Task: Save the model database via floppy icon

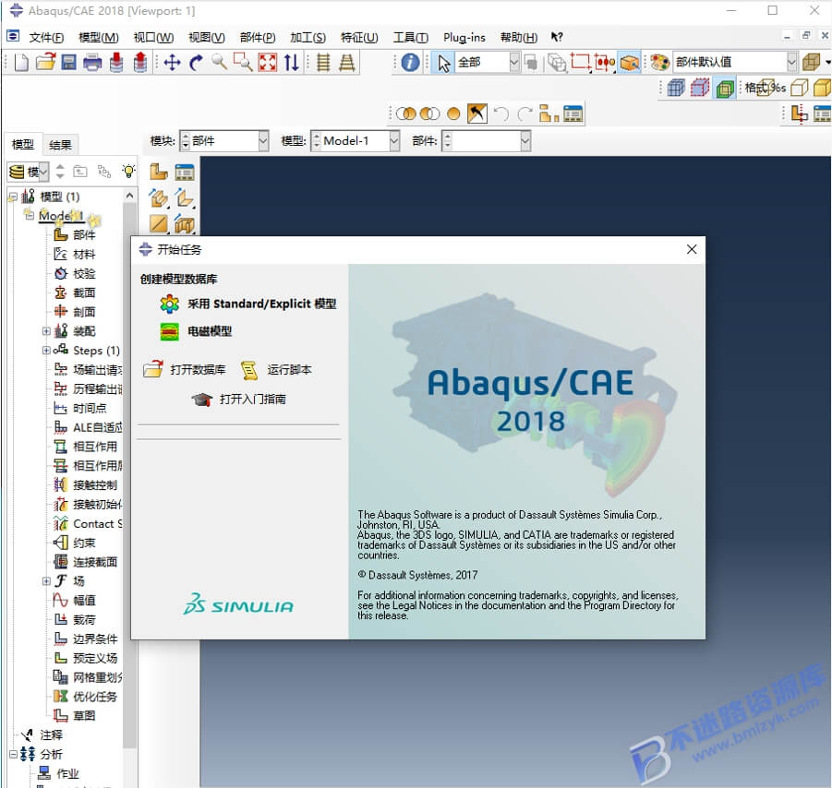Action: [x=69, y=63]
